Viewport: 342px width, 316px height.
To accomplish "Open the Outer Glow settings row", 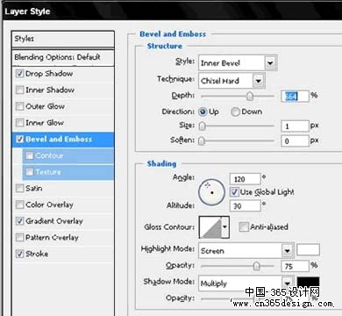I will coord(63,106).
